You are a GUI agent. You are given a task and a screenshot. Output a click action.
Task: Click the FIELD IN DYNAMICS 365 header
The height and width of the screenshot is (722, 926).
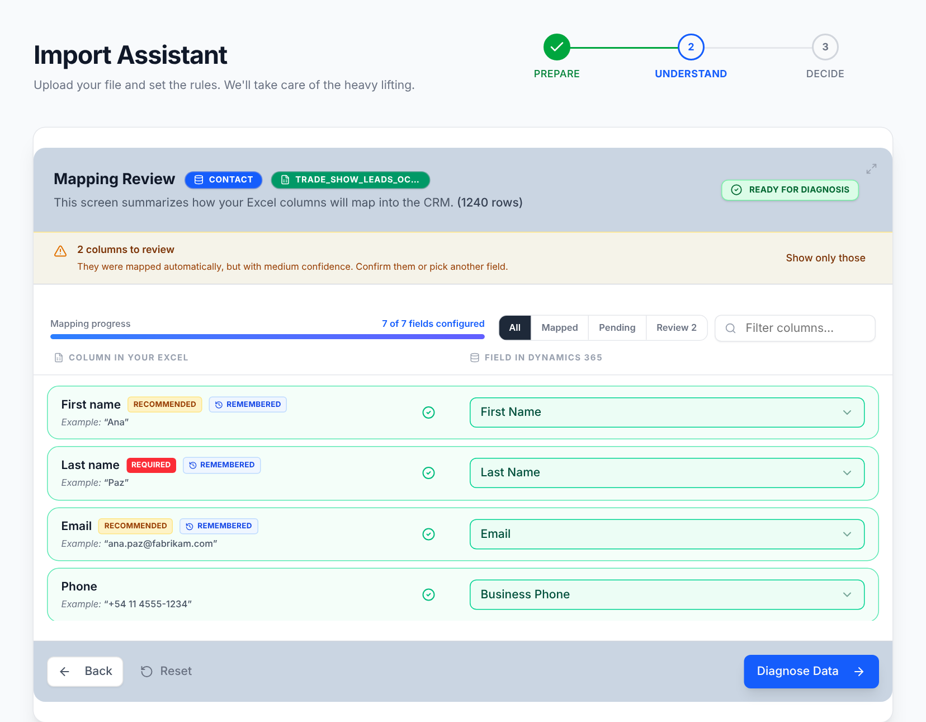coord(543,358)
